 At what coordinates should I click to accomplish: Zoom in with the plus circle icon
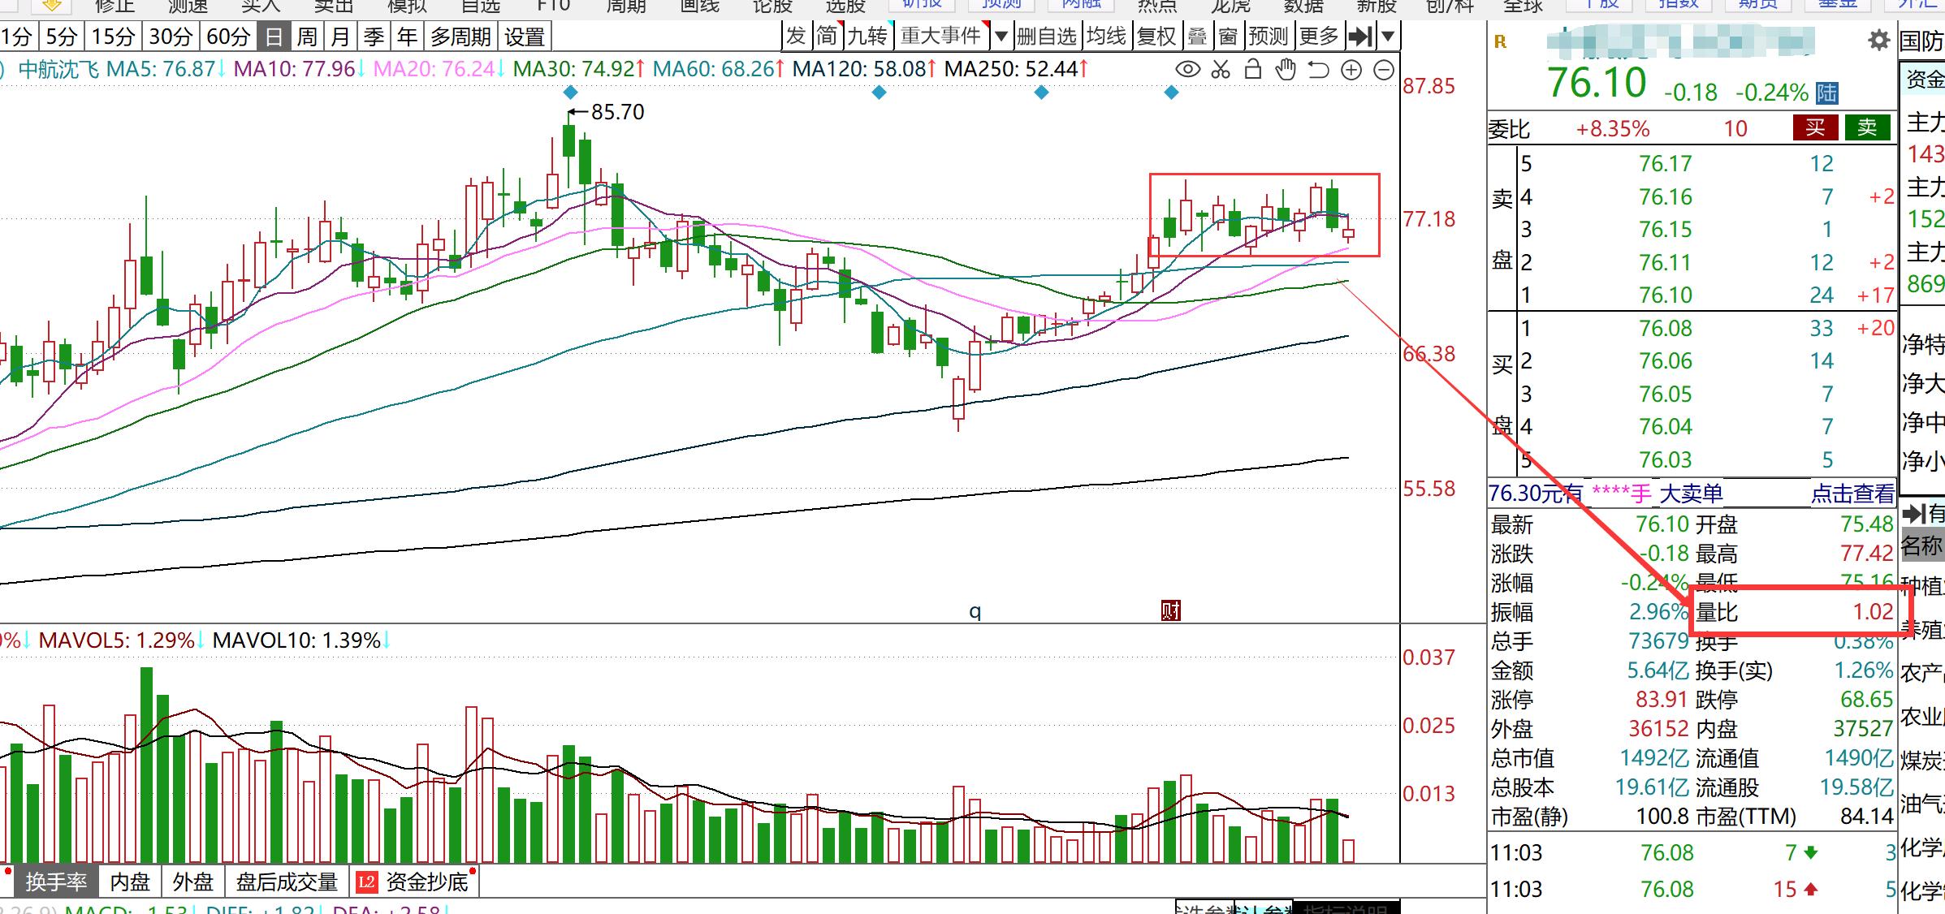click(1351, 70)
